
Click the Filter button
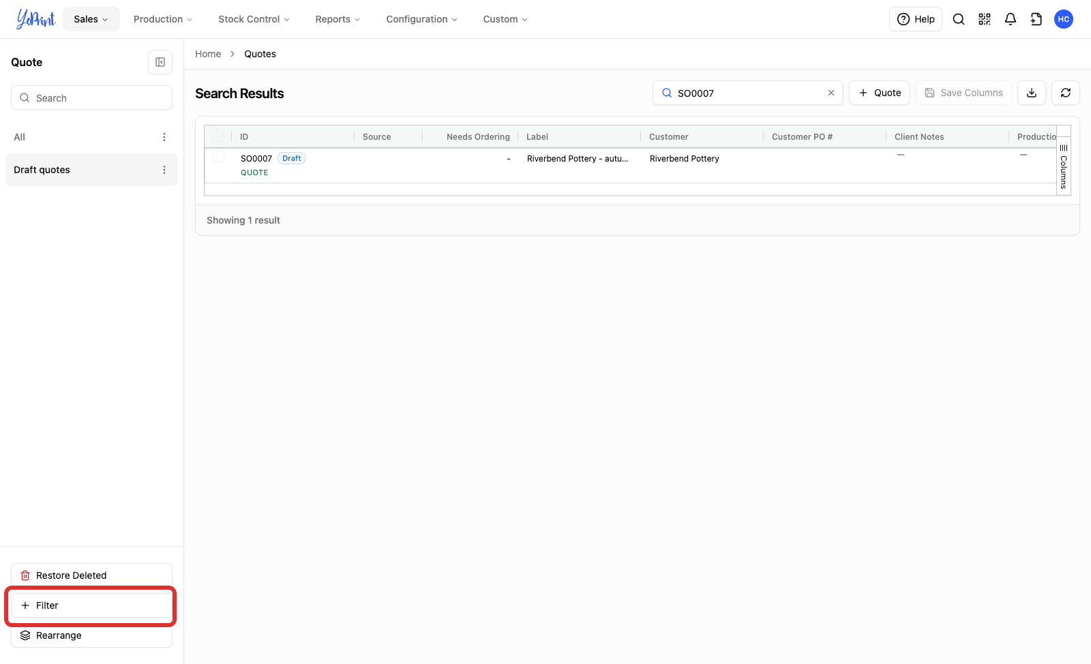(x=91, y=605)
